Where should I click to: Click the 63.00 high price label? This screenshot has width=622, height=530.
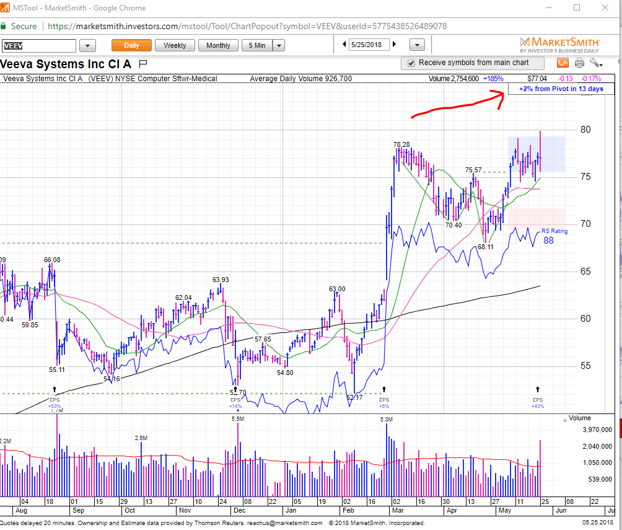(x=337, y=289)
